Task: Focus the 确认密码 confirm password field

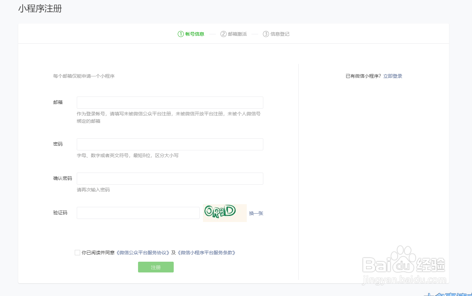Action: pyautogui.click(x=170, y=179)
